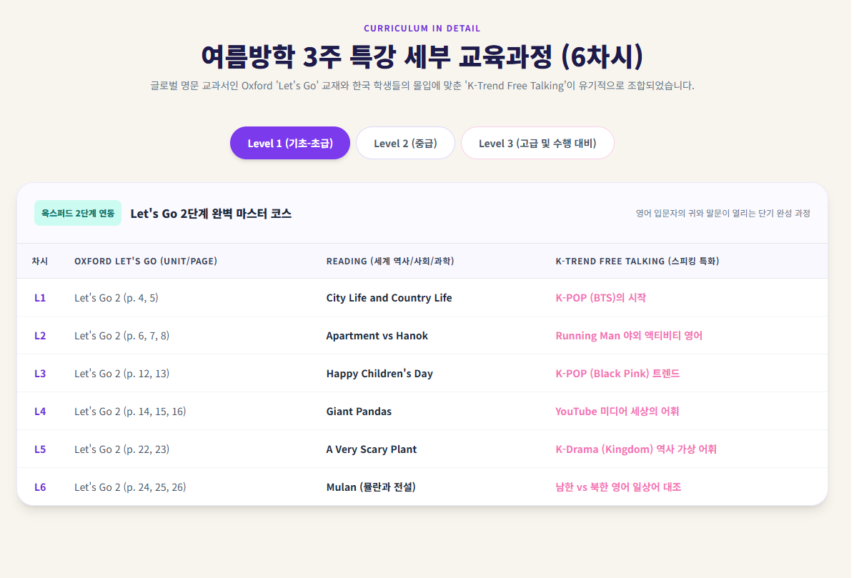
Task: Open Level 3 (고급 및 수행 대비) tab
Action: [x=537, y=143]
